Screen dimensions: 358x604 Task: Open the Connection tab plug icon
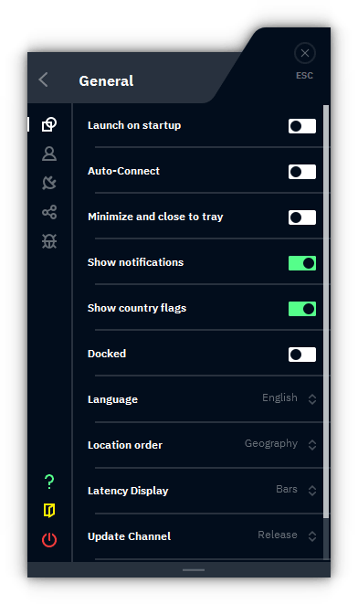pos(49,183)
